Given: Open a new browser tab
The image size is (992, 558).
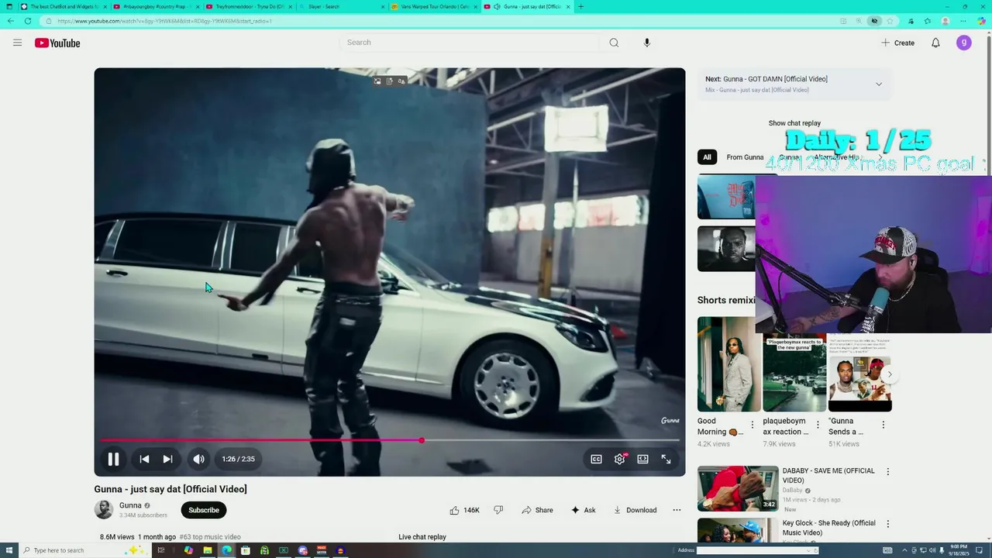Looking at the screenshot, I should click(x=580, y=6).
